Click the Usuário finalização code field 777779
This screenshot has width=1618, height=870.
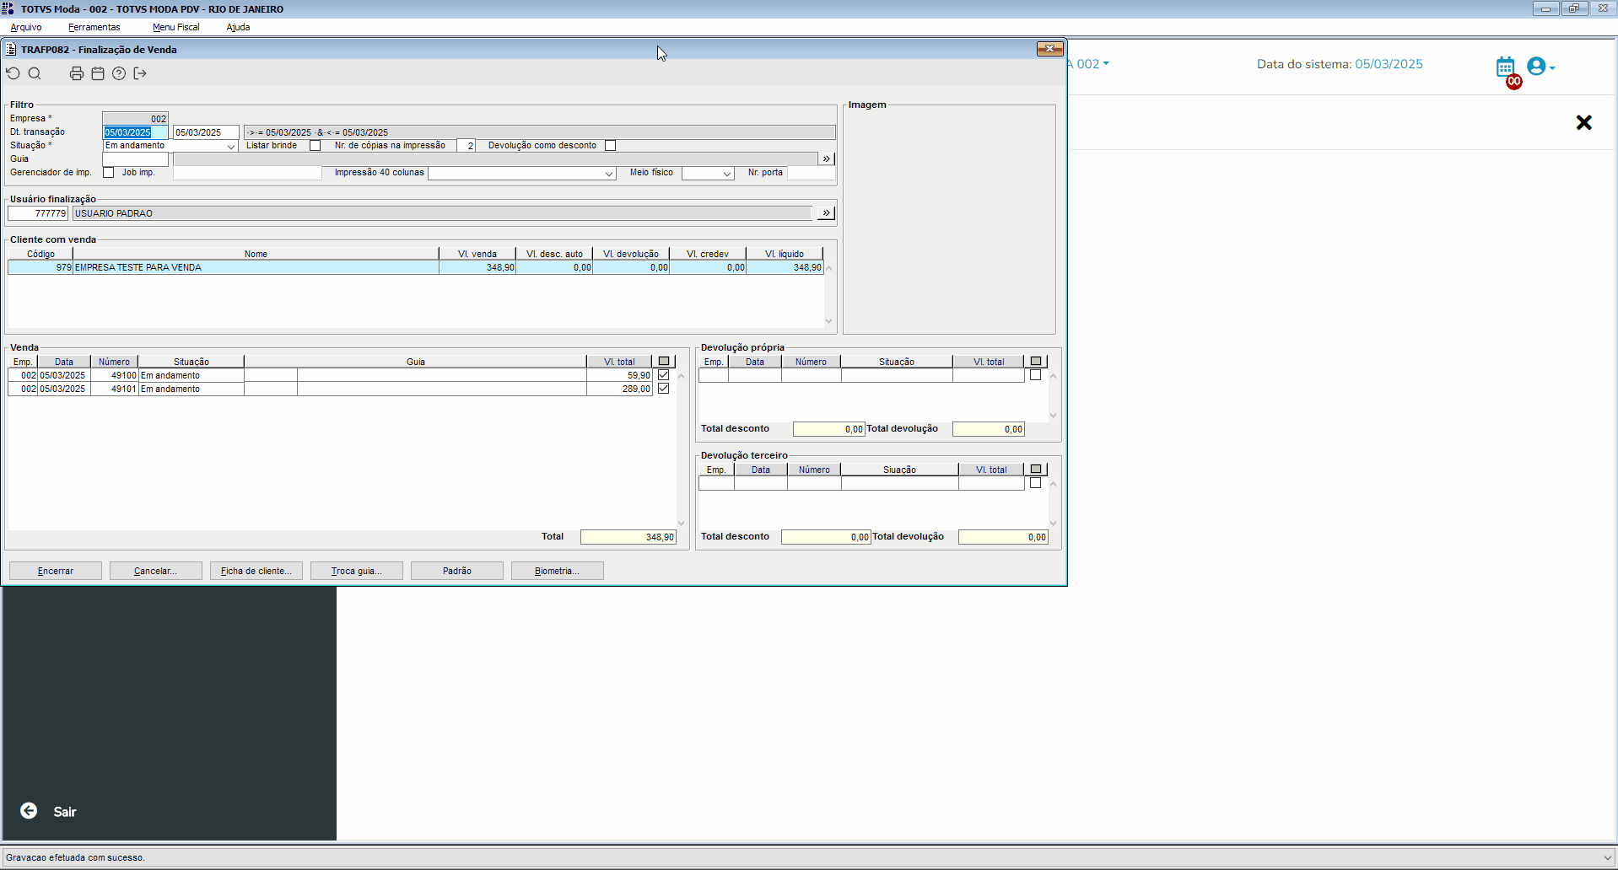38,213
